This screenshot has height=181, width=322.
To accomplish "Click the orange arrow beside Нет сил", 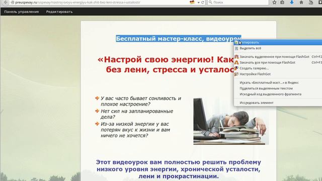I will tap(97, 111).
